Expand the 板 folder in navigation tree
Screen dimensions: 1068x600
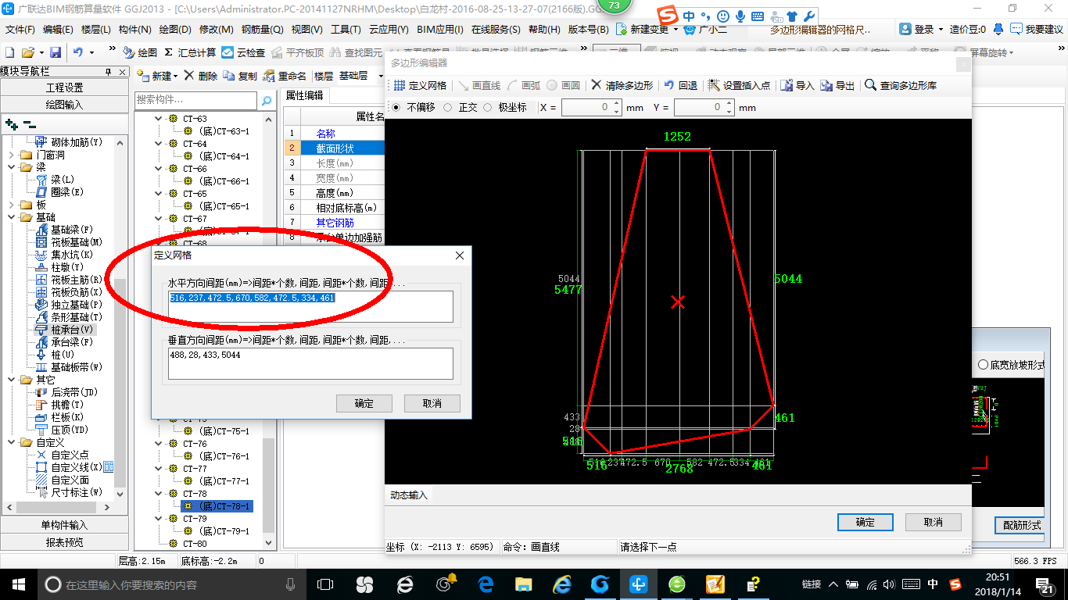click(12, 205)
